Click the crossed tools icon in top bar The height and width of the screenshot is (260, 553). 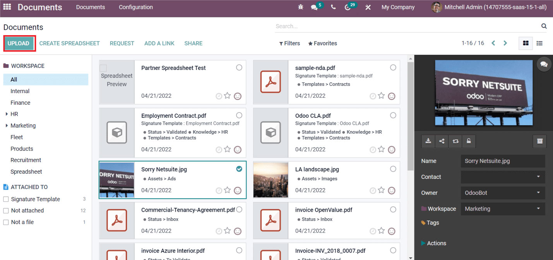[368, 7]
